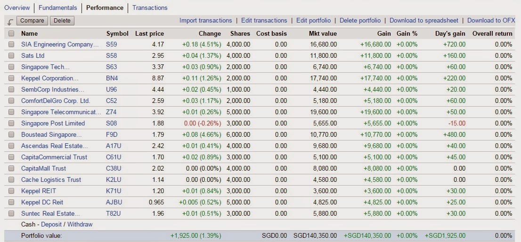Sort by Last price column header
The width and height of the screenshot is (521, 242).
(149, 33)
